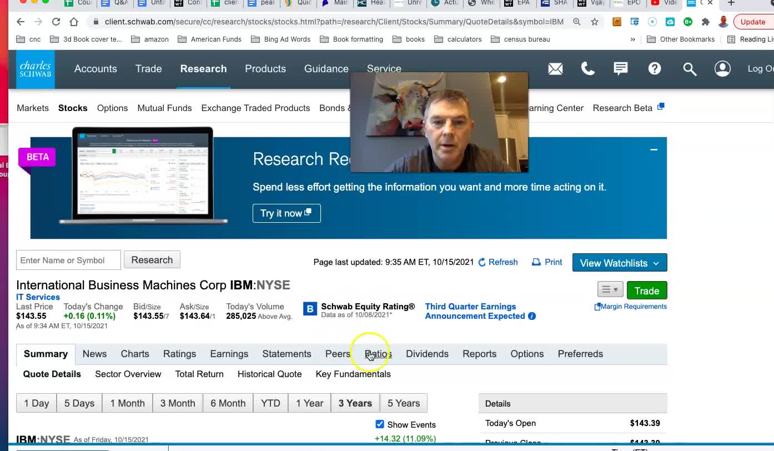Image resolution: width=774 pixels, height=451 pixels.
Task: Click the green Trade button
Action: coord(647,290)
